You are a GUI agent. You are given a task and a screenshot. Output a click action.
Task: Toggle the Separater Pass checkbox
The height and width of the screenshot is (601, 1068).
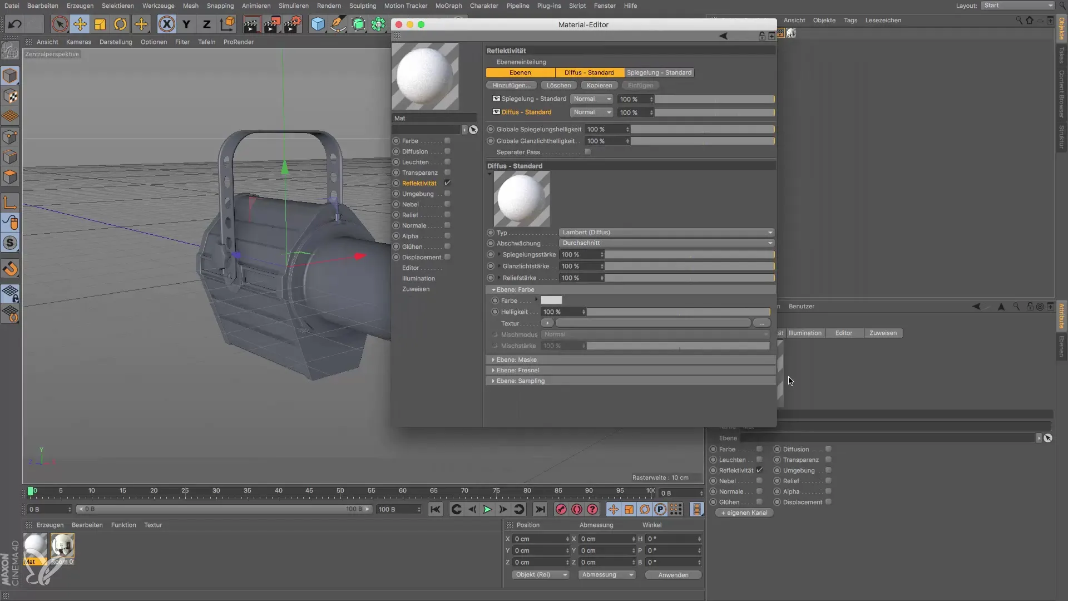click(x=587, y=152)
